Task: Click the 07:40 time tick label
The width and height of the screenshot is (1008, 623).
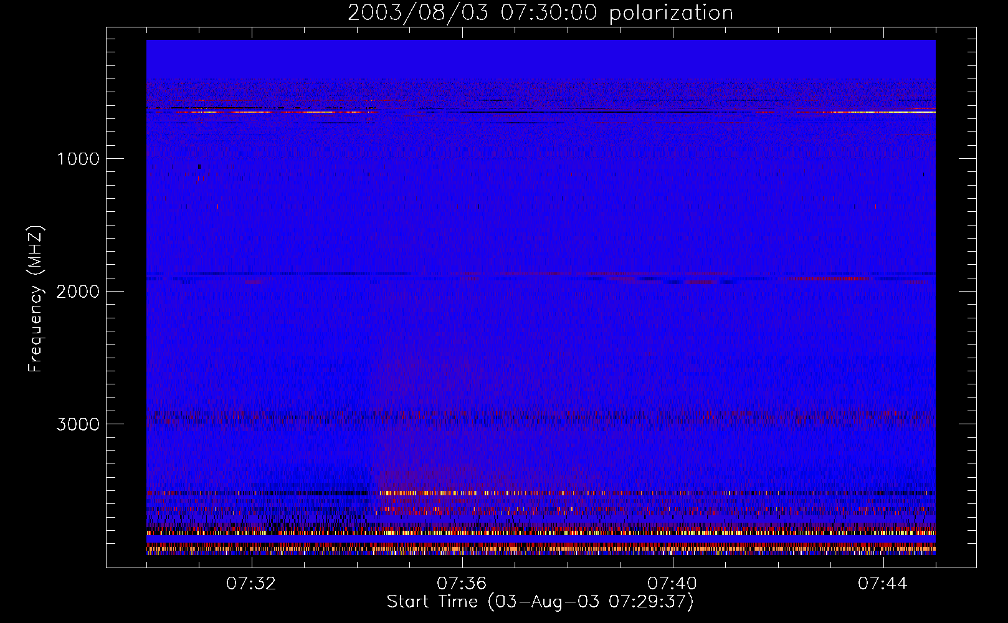Action: 672,583
